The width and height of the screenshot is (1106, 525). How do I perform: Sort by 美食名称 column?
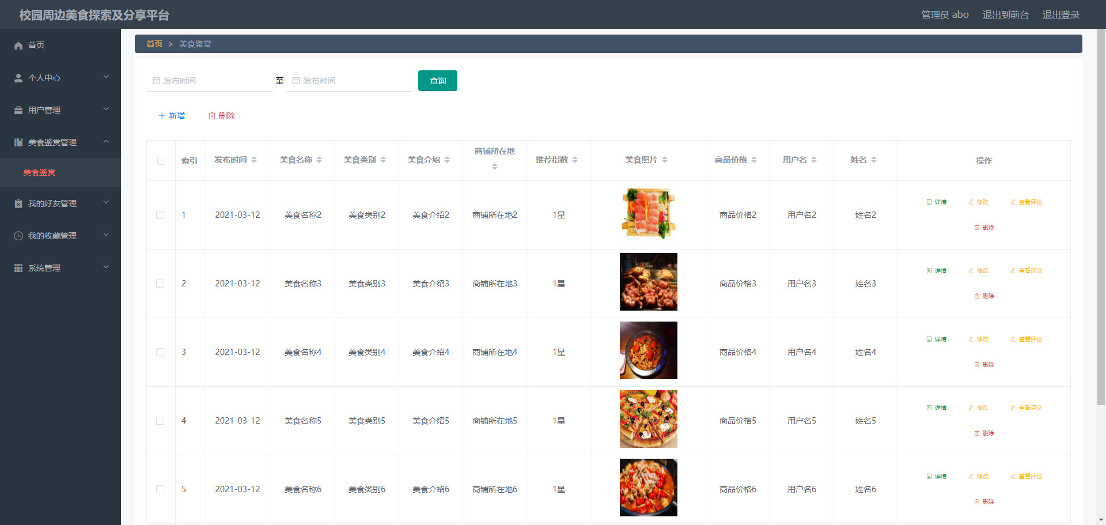pyautogui.click(x=319, y=160)
